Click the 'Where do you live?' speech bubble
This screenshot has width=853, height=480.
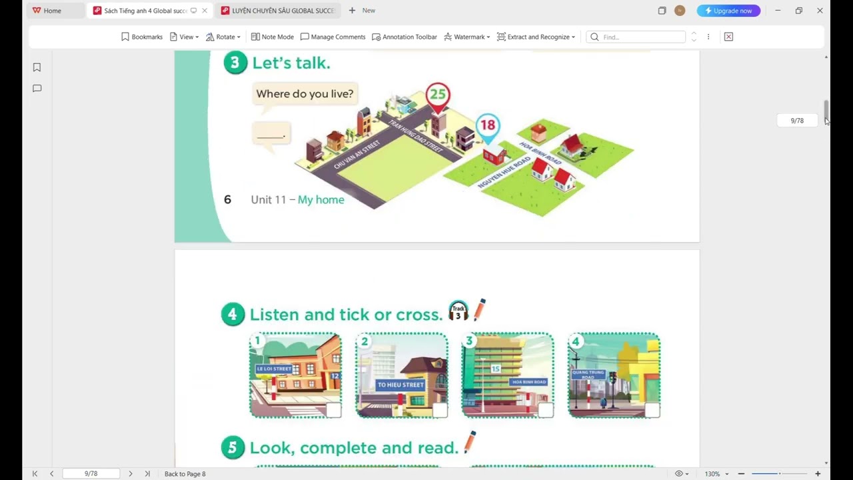305,94
